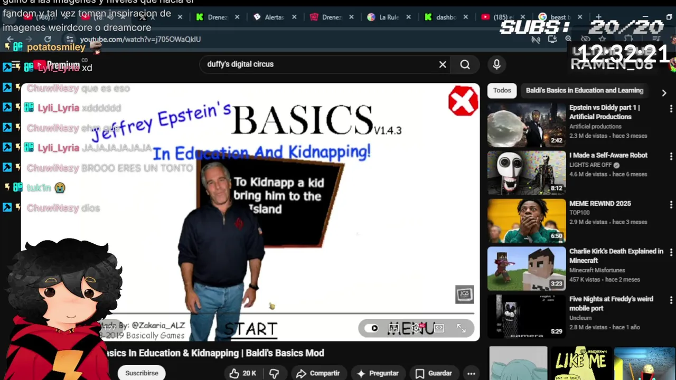The image size is (676, 380).
Task: Switch the player to theater mode
Action: [x=439, y=328]
